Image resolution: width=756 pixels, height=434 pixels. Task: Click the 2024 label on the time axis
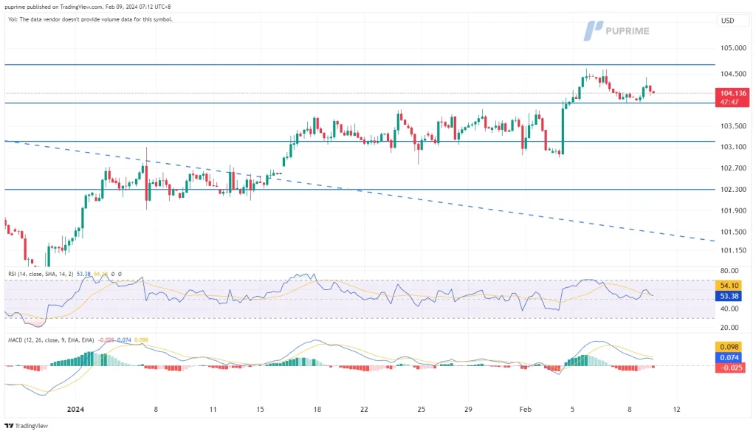click(x=76, y=408)
